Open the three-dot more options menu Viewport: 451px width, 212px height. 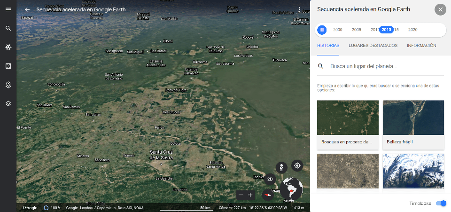pos(299,9)
